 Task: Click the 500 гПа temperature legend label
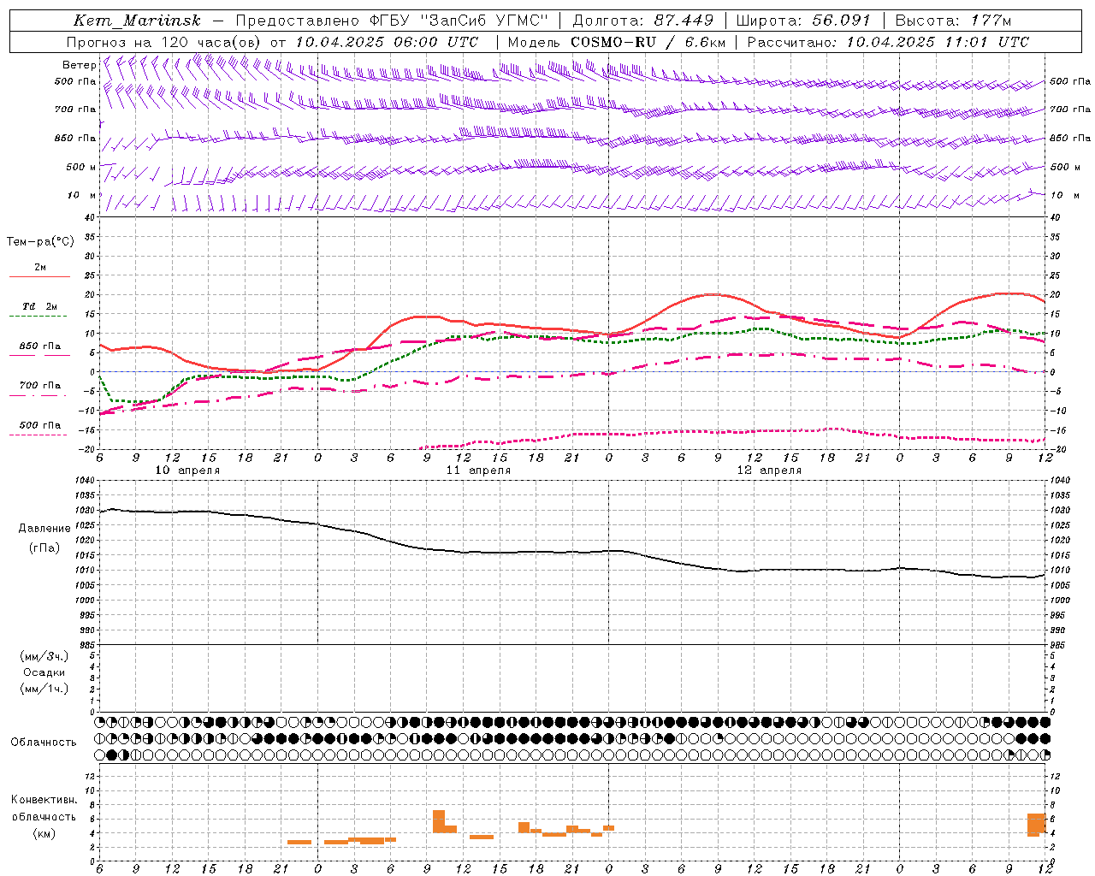coord(40,424)
